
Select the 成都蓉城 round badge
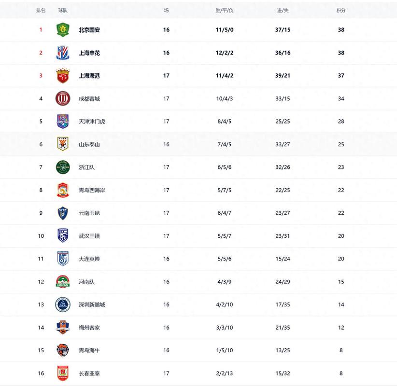62,98
